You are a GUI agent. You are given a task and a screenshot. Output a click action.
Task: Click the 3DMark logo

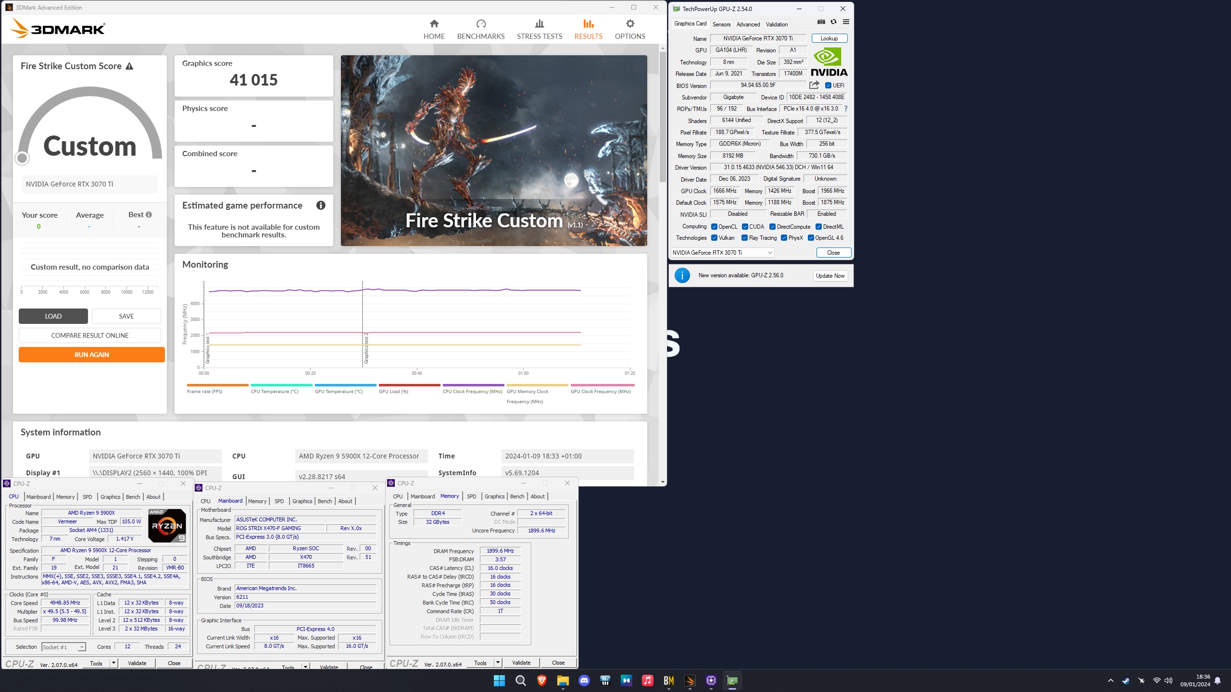coord(58,28)
